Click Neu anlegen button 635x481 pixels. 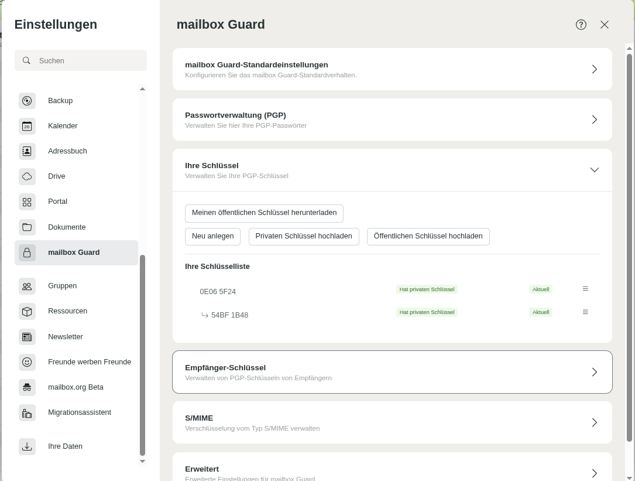(x=212, y=237)
